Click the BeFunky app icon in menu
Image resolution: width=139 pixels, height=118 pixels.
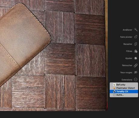pos(114,85)
